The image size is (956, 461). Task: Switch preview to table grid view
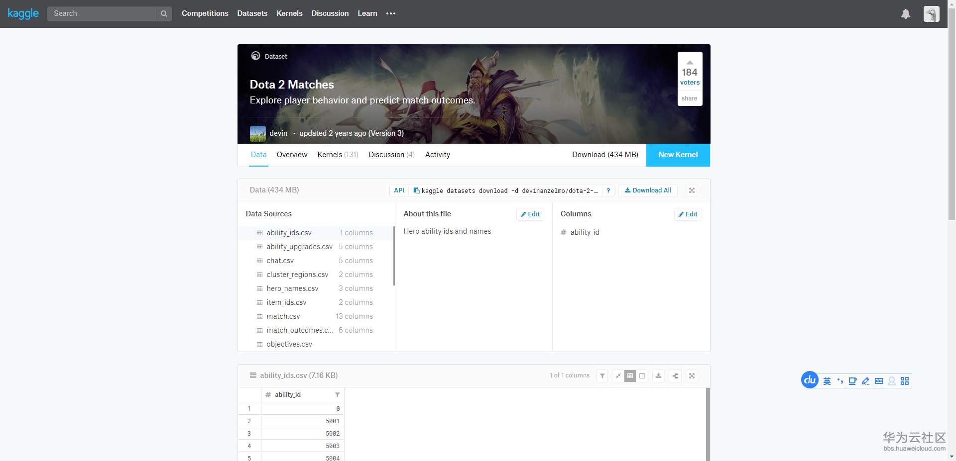[x=630, y=376]
